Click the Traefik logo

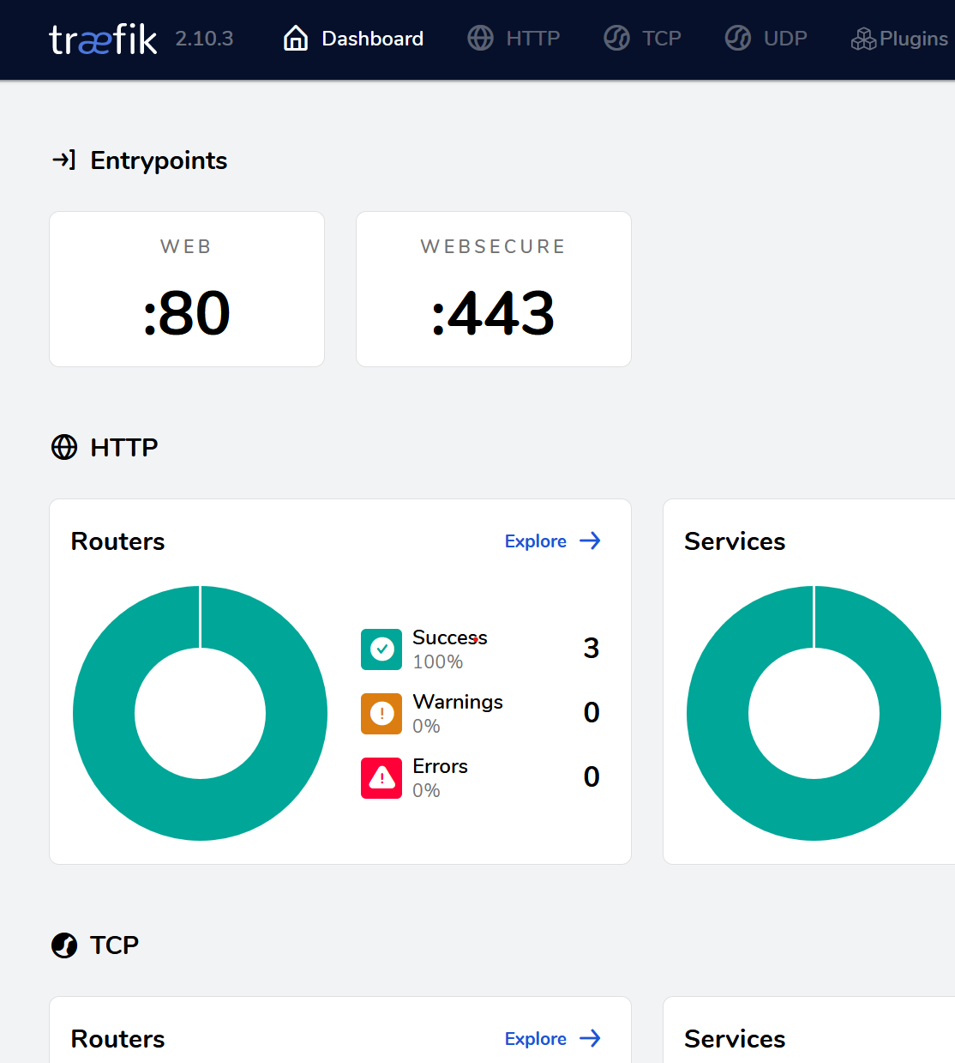103,39
